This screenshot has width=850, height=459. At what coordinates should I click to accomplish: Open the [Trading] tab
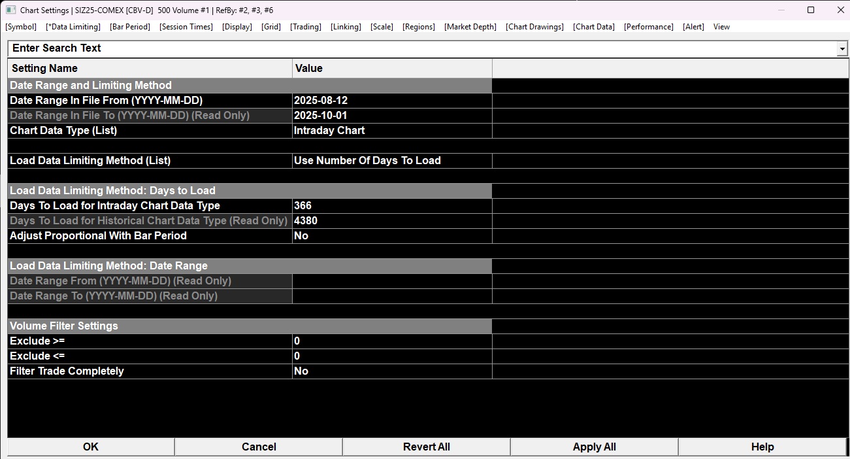[x=306, y=27]
